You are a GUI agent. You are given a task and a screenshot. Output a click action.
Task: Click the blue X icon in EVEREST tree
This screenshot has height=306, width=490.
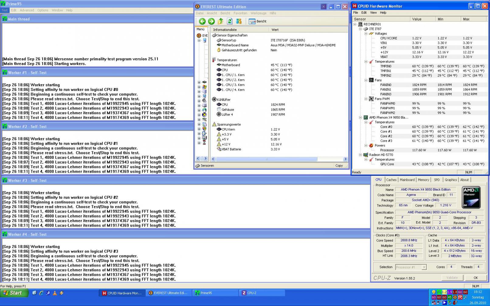(205, 115)
